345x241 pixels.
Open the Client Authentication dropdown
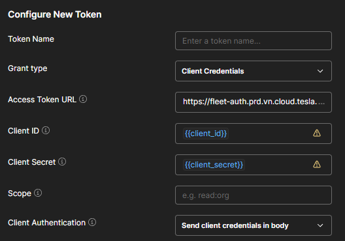click(x=254, y=225)
